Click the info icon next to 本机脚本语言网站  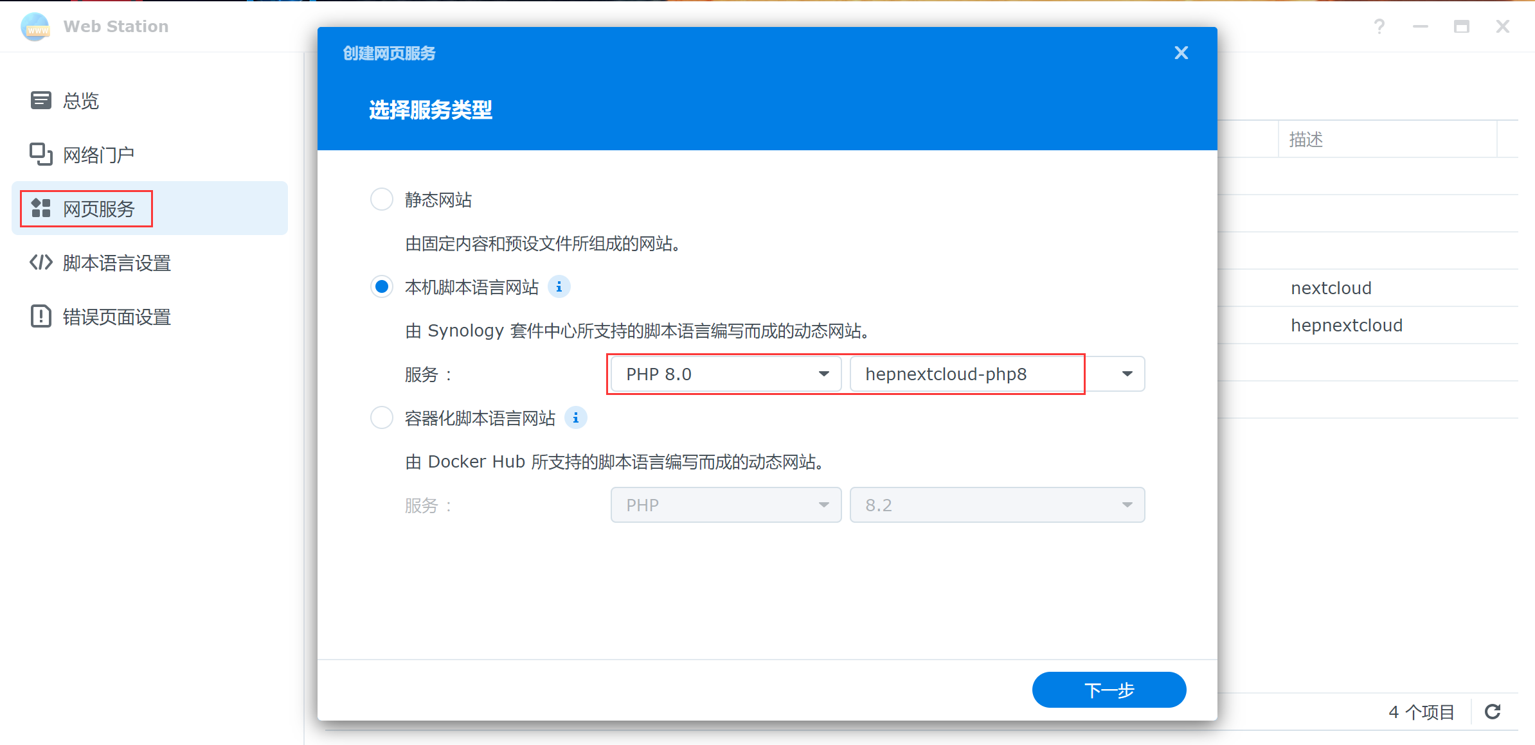[559, 287]
